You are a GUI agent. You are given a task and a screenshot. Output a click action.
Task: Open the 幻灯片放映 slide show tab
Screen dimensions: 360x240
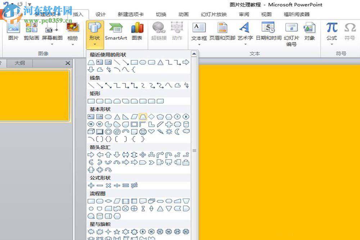(214, 14)
